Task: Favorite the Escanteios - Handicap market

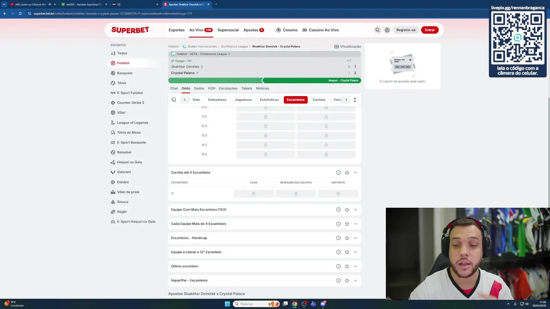Action: click(x=347, y=238)
